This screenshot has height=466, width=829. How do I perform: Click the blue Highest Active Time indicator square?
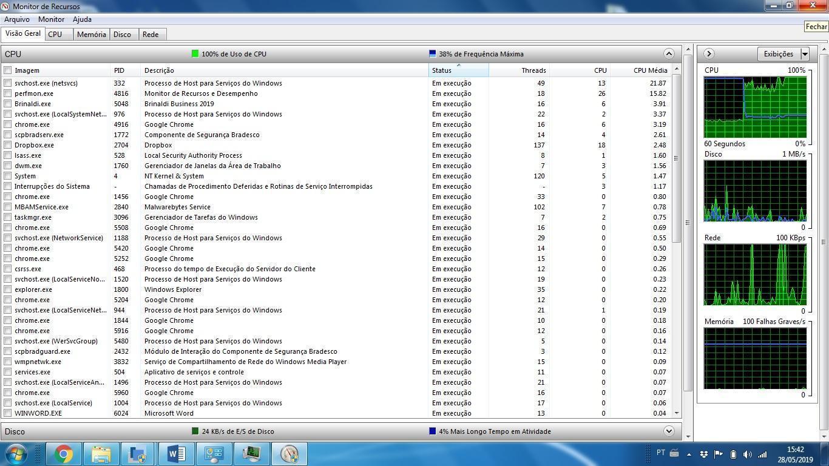point(432,431)
